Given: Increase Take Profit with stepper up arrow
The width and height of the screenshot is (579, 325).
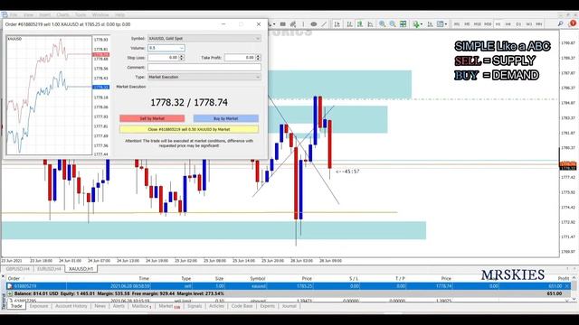Looking at the screenshot, I should [x=258, y=56].
